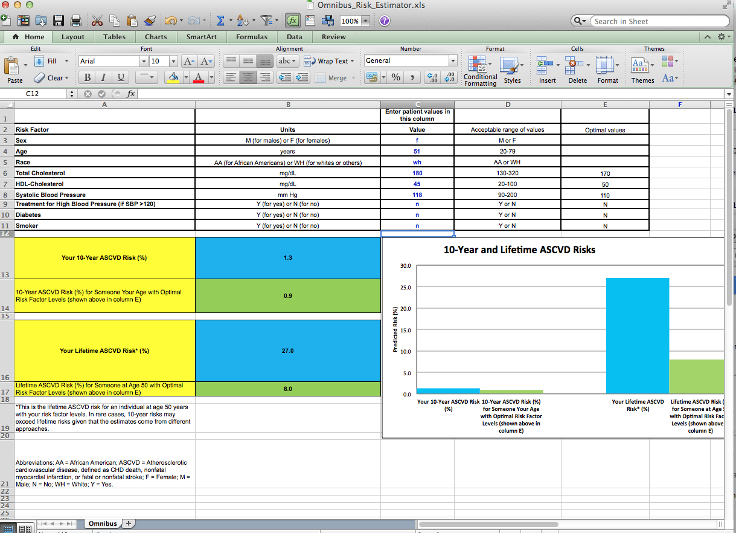The image size is (736, 533).
Task: Click the Undo arrow icon
Action: (170, 21)
